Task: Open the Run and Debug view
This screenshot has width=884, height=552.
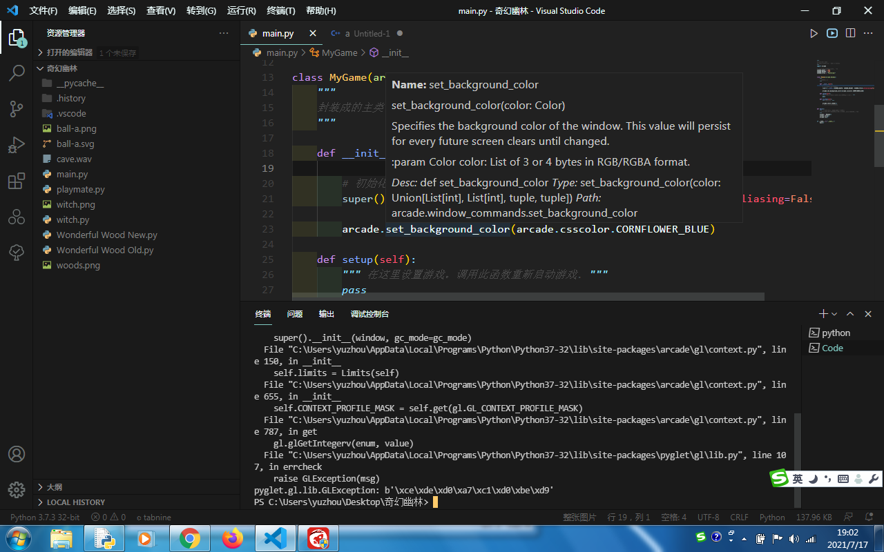Action: pyautogui.click(x=17, y=145)
